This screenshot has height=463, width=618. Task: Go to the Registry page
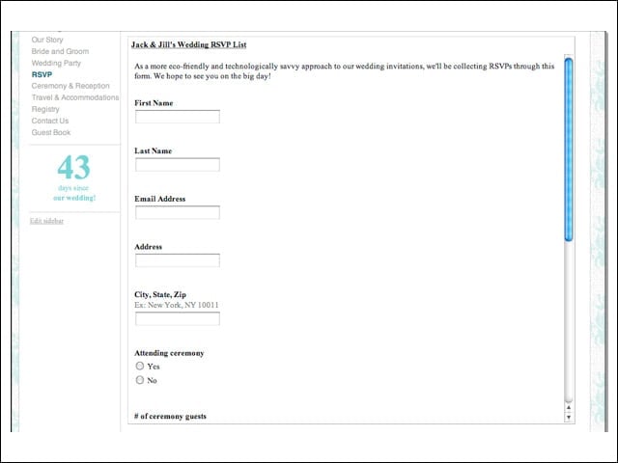(x=45, y=109)
